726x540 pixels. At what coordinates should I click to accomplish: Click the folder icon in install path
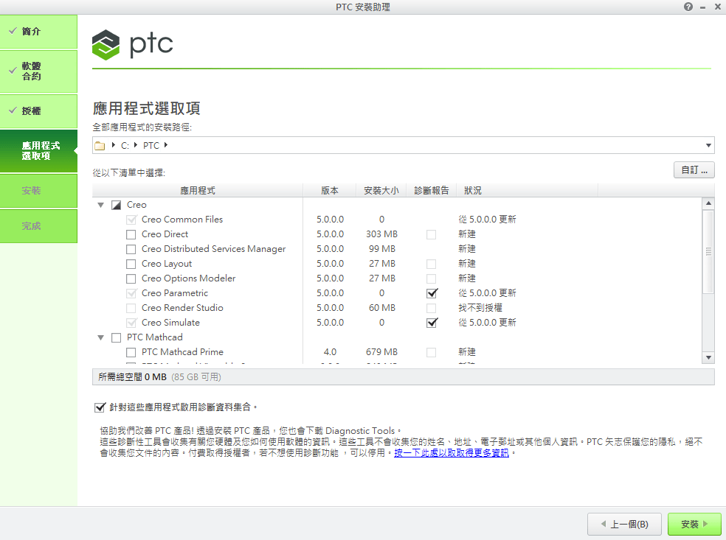pyautogui.click(x=100, y=146)
